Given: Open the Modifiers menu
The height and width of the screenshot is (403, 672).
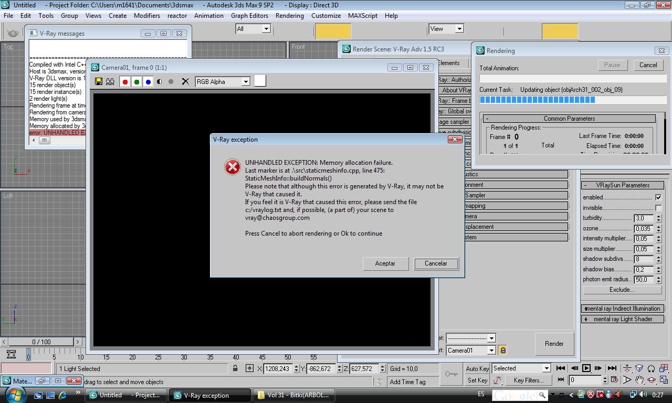Looking at the screenshot, I should click(147, 15).
